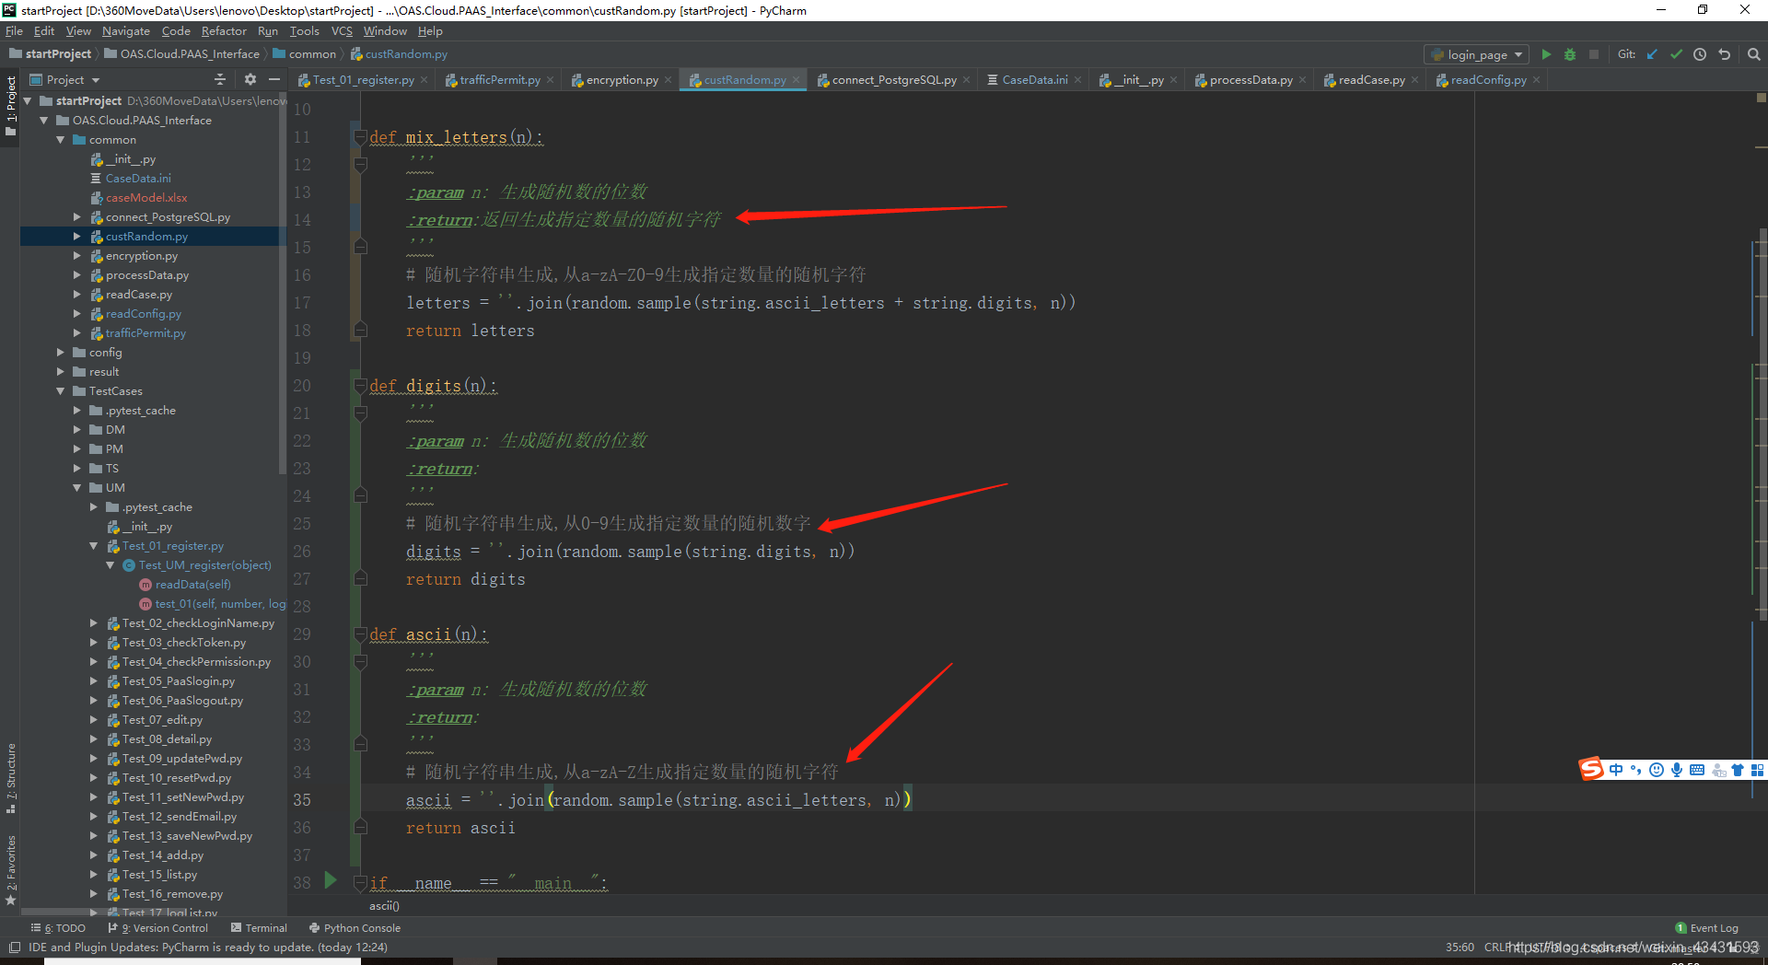The height and width of the screenshot is (965, 1768).
Task: Open the Terminal tool window
Action: (x=259, y=928)
